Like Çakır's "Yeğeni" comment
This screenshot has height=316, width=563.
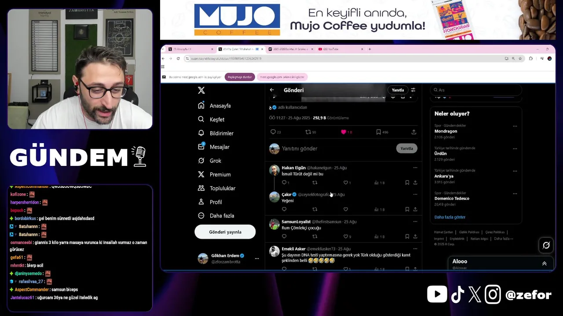point(346,209)
